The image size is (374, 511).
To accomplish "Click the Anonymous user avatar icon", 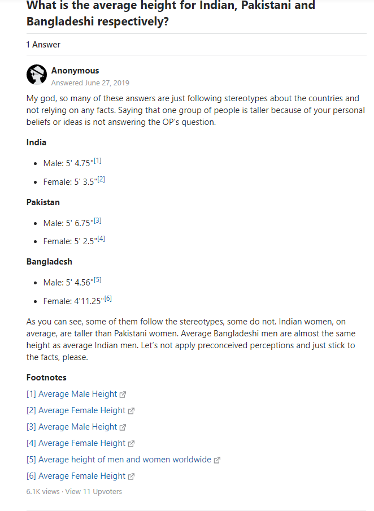I will (x=37, y=76).
